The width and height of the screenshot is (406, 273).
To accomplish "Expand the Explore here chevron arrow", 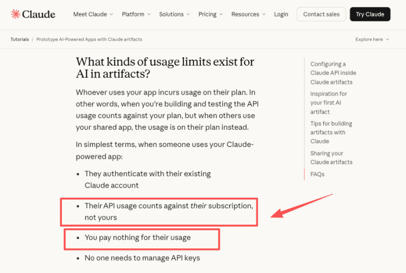I will pyautogui.click(x=388, y=40).
